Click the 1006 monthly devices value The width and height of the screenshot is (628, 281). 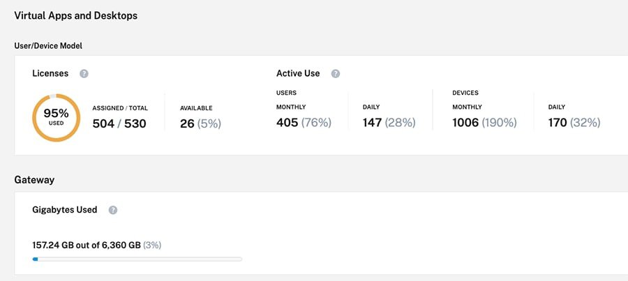click(x=484, y=123)
